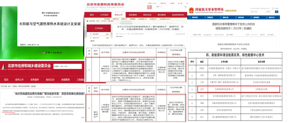Click the national emblem logo of 国家机关事务管理局

coord(191,10)
